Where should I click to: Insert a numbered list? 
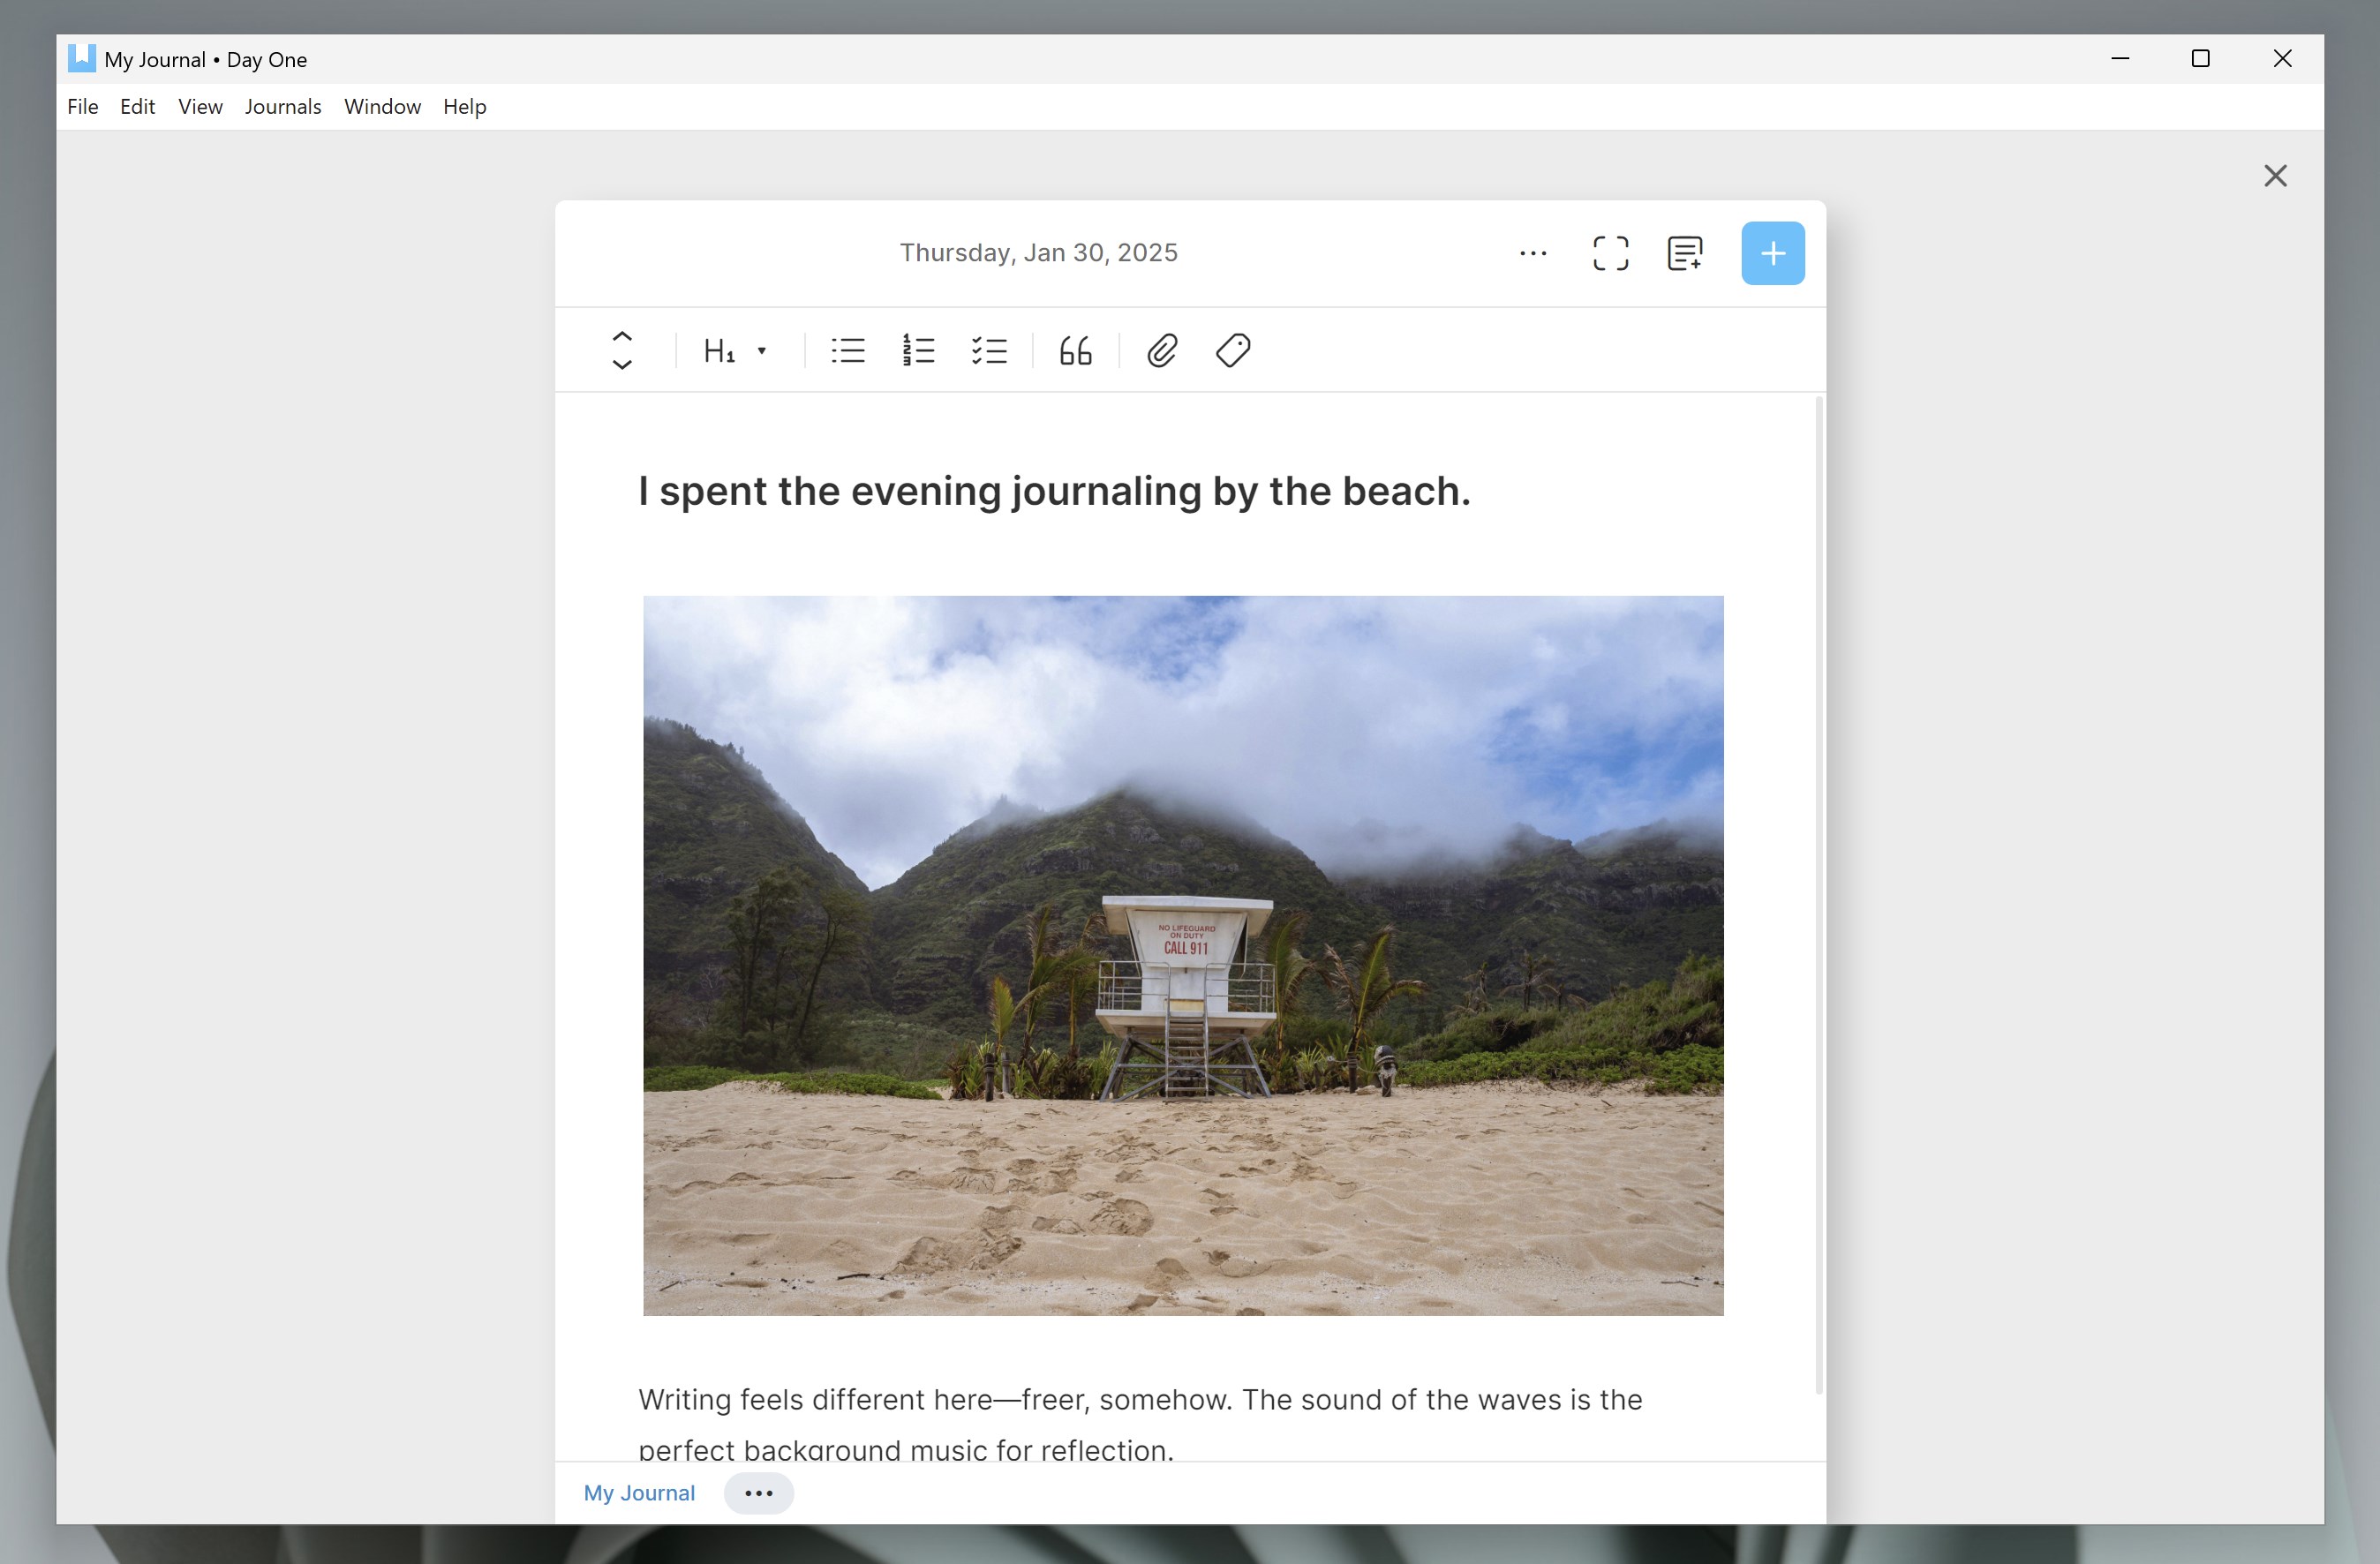coord(918,351)
